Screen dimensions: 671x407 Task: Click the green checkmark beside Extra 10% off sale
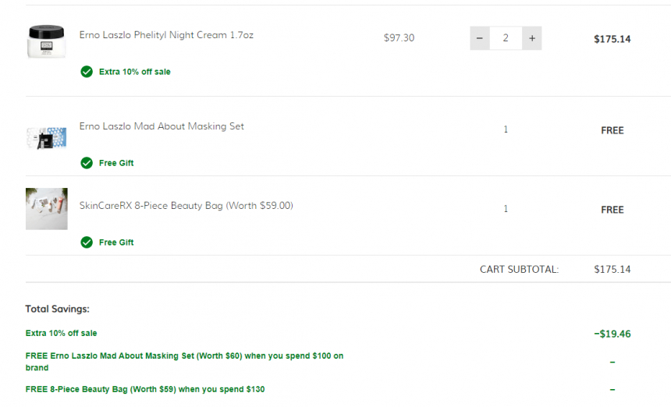(87, 72)
